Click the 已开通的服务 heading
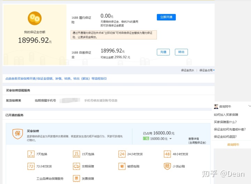 pos(14,115)
